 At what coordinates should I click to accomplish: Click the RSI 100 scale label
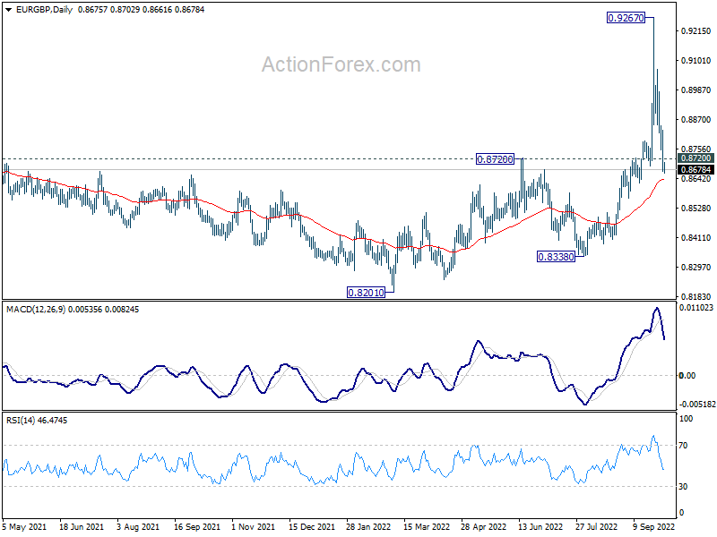(x=686, y=419)
